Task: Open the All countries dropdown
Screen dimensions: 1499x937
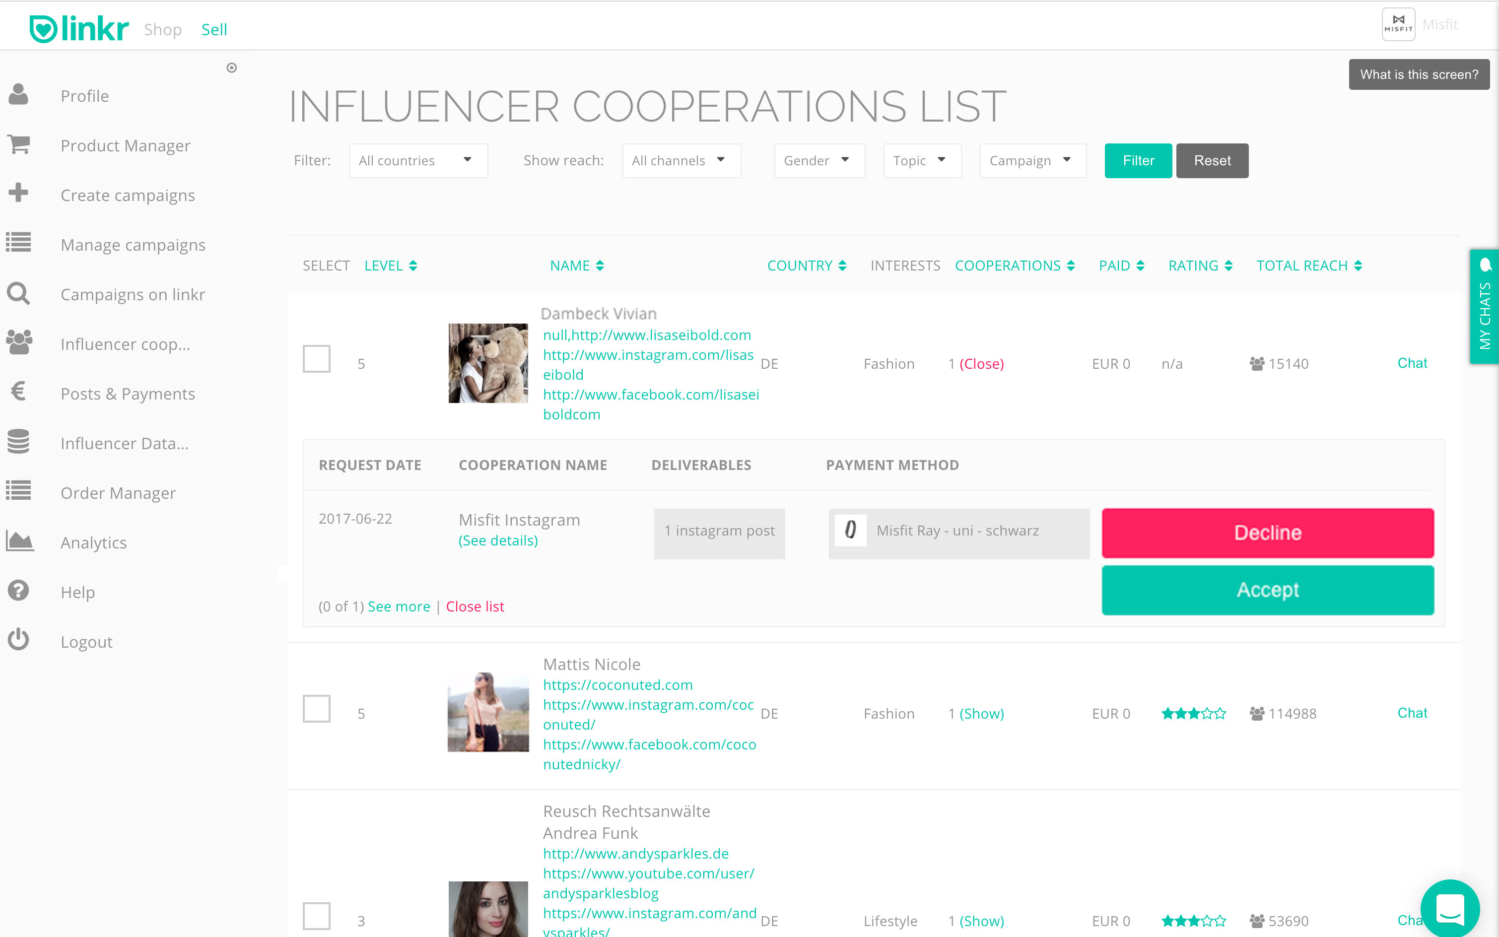Action: [418, 160]
